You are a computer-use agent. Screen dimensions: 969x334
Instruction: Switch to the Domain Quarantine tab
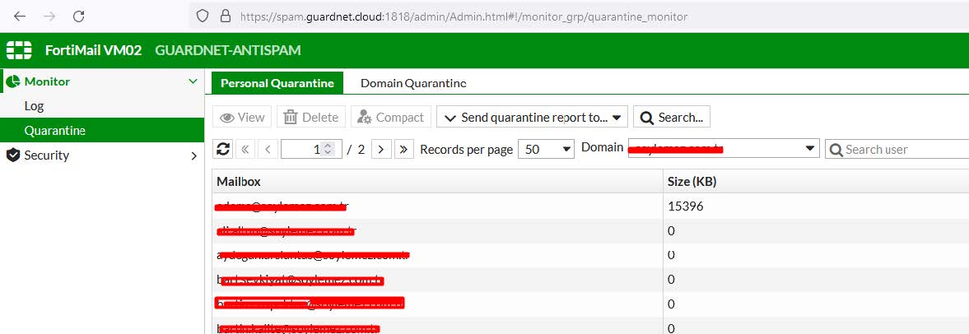(x=413, y=83)
